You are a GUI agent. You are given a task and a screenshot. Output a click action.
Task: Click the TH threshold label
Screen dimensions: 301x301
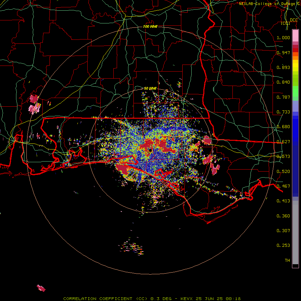click(287, 261)
